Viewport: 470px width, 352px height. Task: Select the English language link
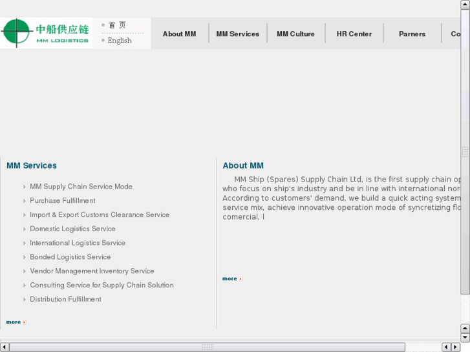pyautogui.click(x=120, y=40)
